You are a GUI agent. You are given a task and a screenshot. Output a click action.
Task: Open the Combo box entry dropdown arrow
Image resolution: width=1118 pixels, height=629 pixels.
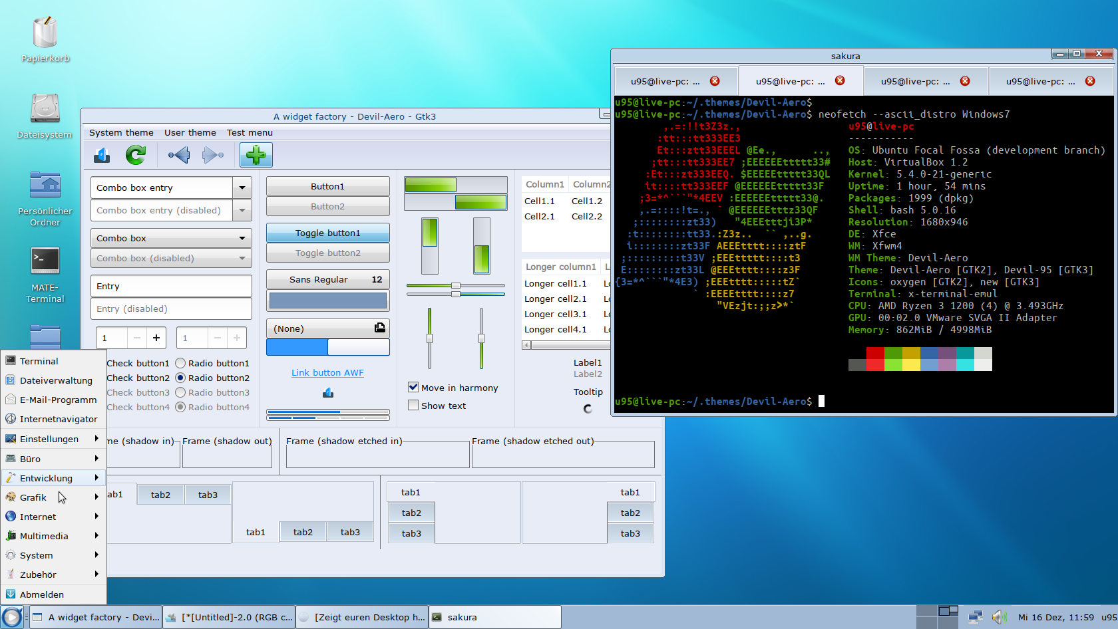[242, 188]
